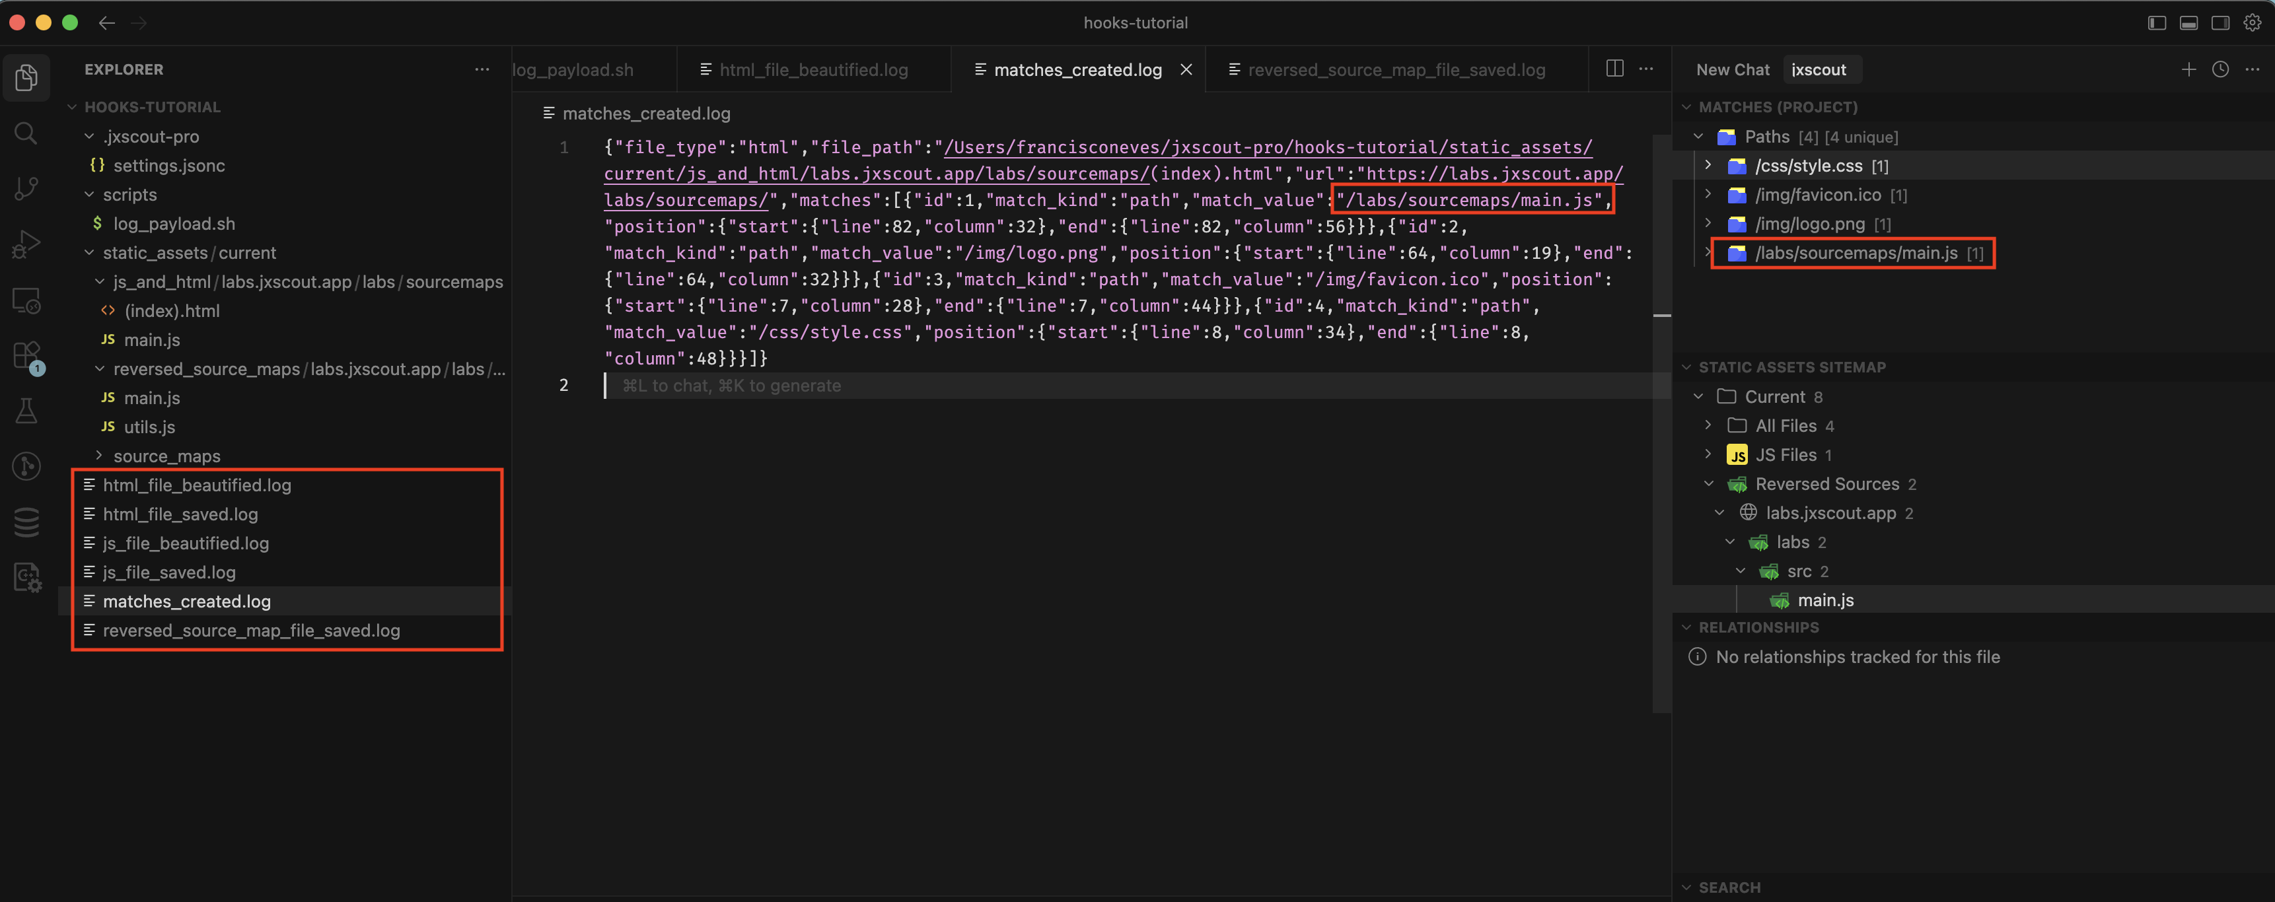
Task: Open settings gear in title bar
Action: click(2252, 23)
